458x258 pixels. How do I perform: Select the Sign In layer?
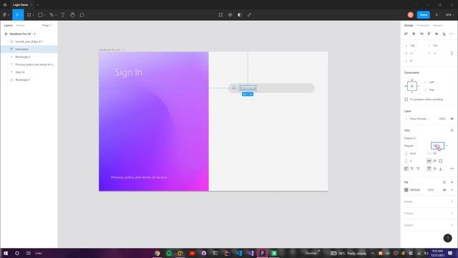click(29, 72)
